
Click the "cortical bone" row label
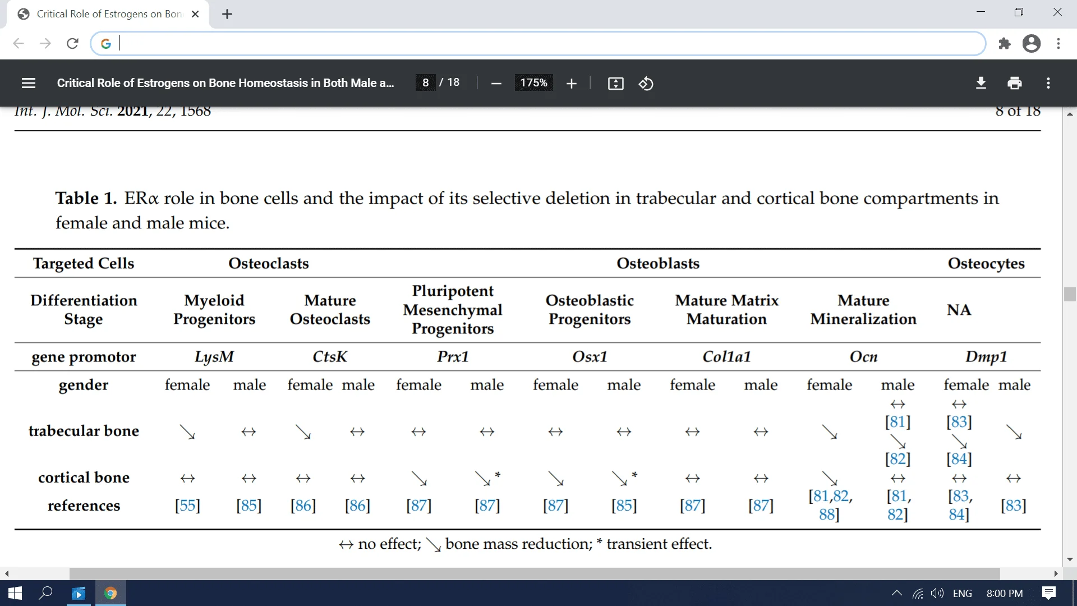pyautogui.click(x=84, y=478)
